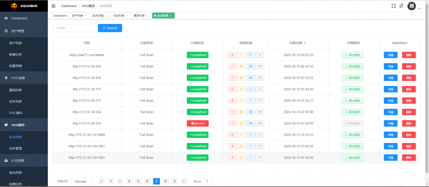Open 详情 for the zan71.com row
429x187 pixels.
click(x=391, y=55)
